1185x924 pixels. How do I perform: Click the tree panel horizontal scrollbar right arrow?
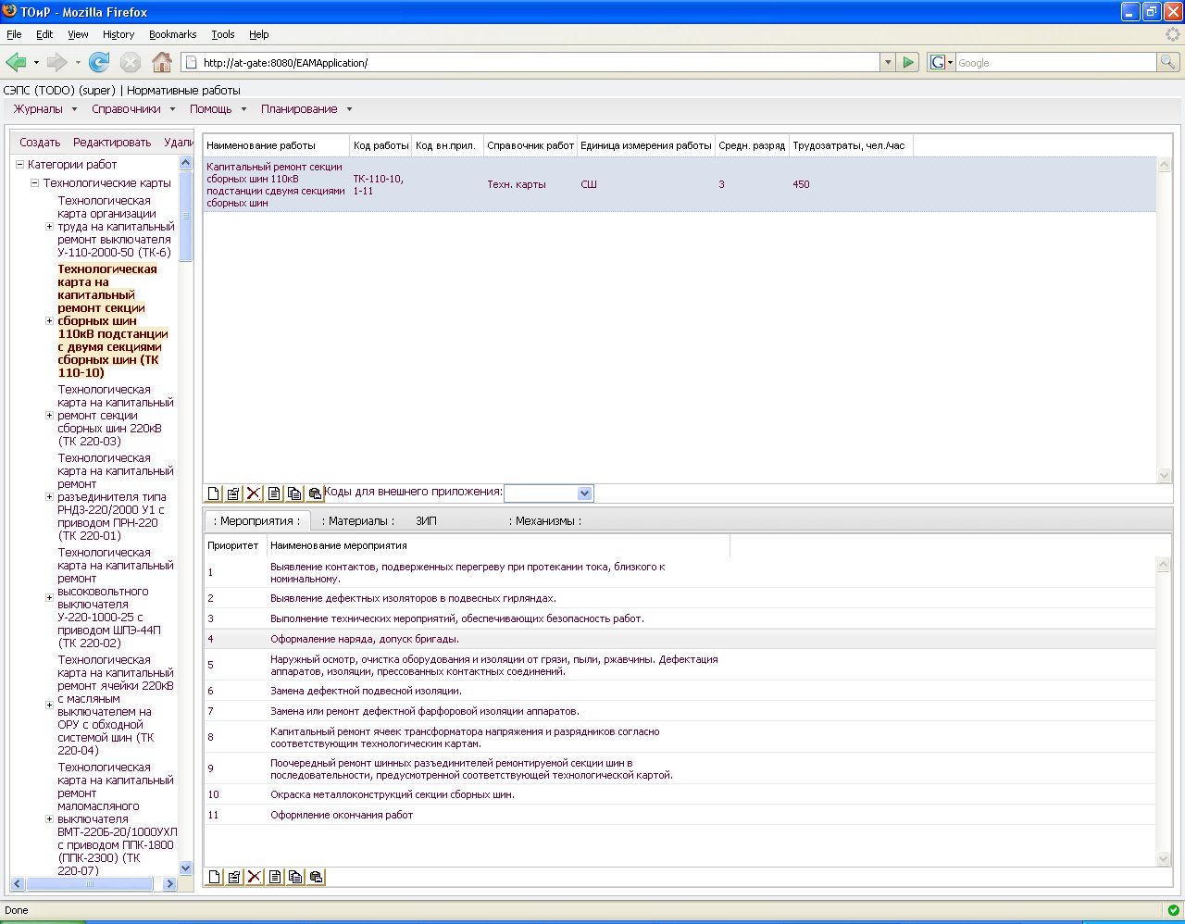(x=169, y=884)
